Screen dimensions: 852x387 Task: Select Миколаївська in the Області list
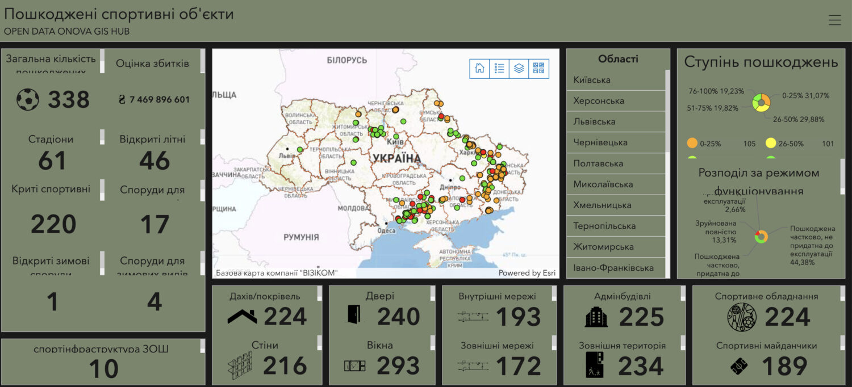tap(616, 184)
